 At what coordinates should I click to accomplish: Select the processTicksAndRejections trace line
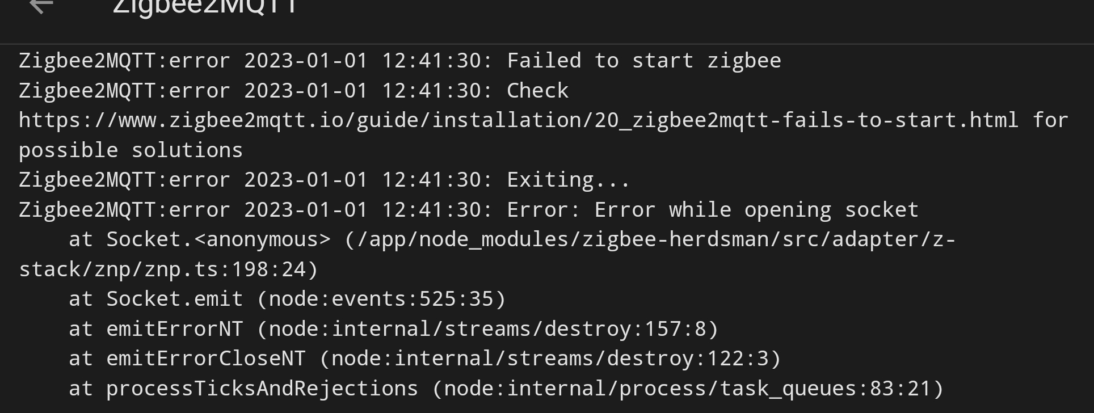click(506, 389)
